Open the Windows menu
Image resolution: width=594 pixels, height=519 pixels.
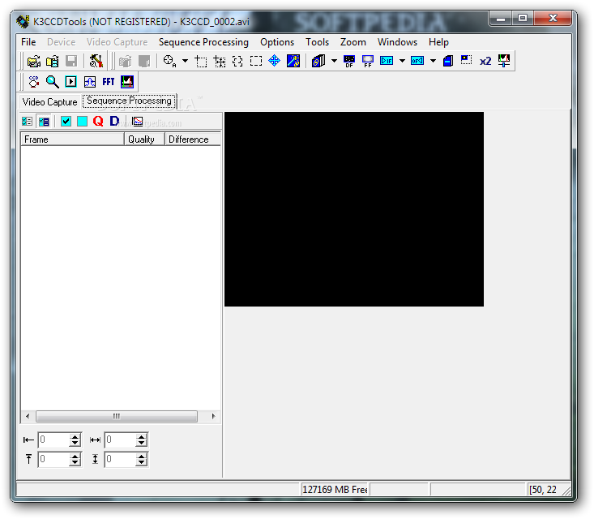[x=397, y=42]
